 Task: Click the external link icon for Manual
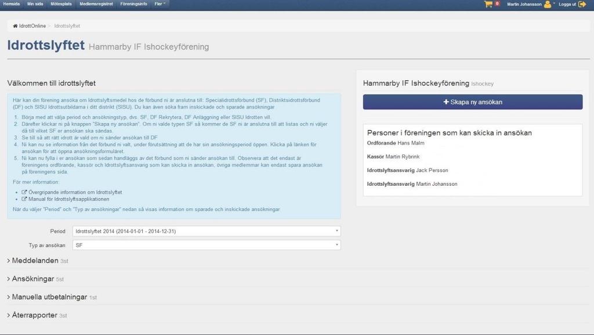click(x=24, y=199)
